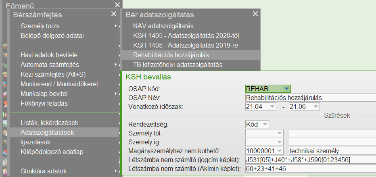This screenshot has height=177, width=376.
Task: Click the KSH bevallás heading
Action: [148, 77]
